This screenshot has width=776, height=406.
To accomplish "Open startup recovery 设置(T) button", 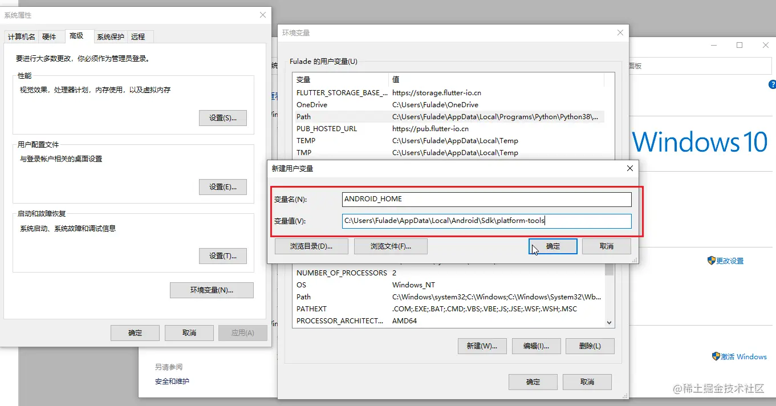I will click(x=223, y=256).
